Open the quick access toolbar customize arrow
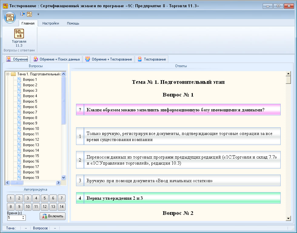This screenshot has width=297, height=233. click(x=38, y=14)
